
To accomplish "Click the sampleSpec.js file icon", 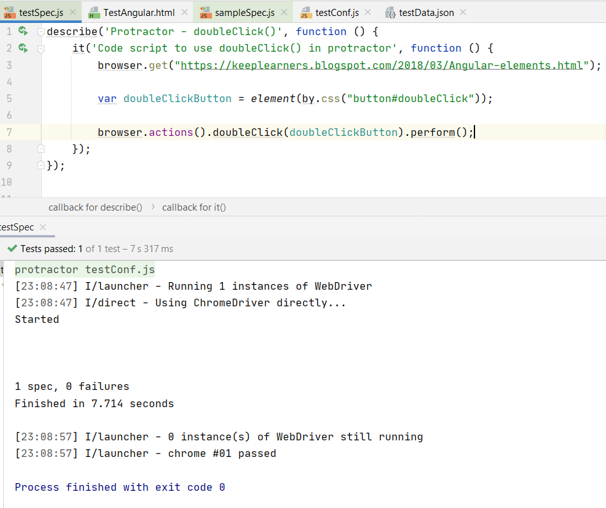I will pyautogui.click(x=205, y=13).
